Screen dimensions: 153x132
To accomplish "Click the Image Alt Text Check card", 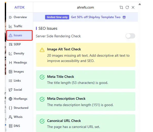I will pos(86,55).
